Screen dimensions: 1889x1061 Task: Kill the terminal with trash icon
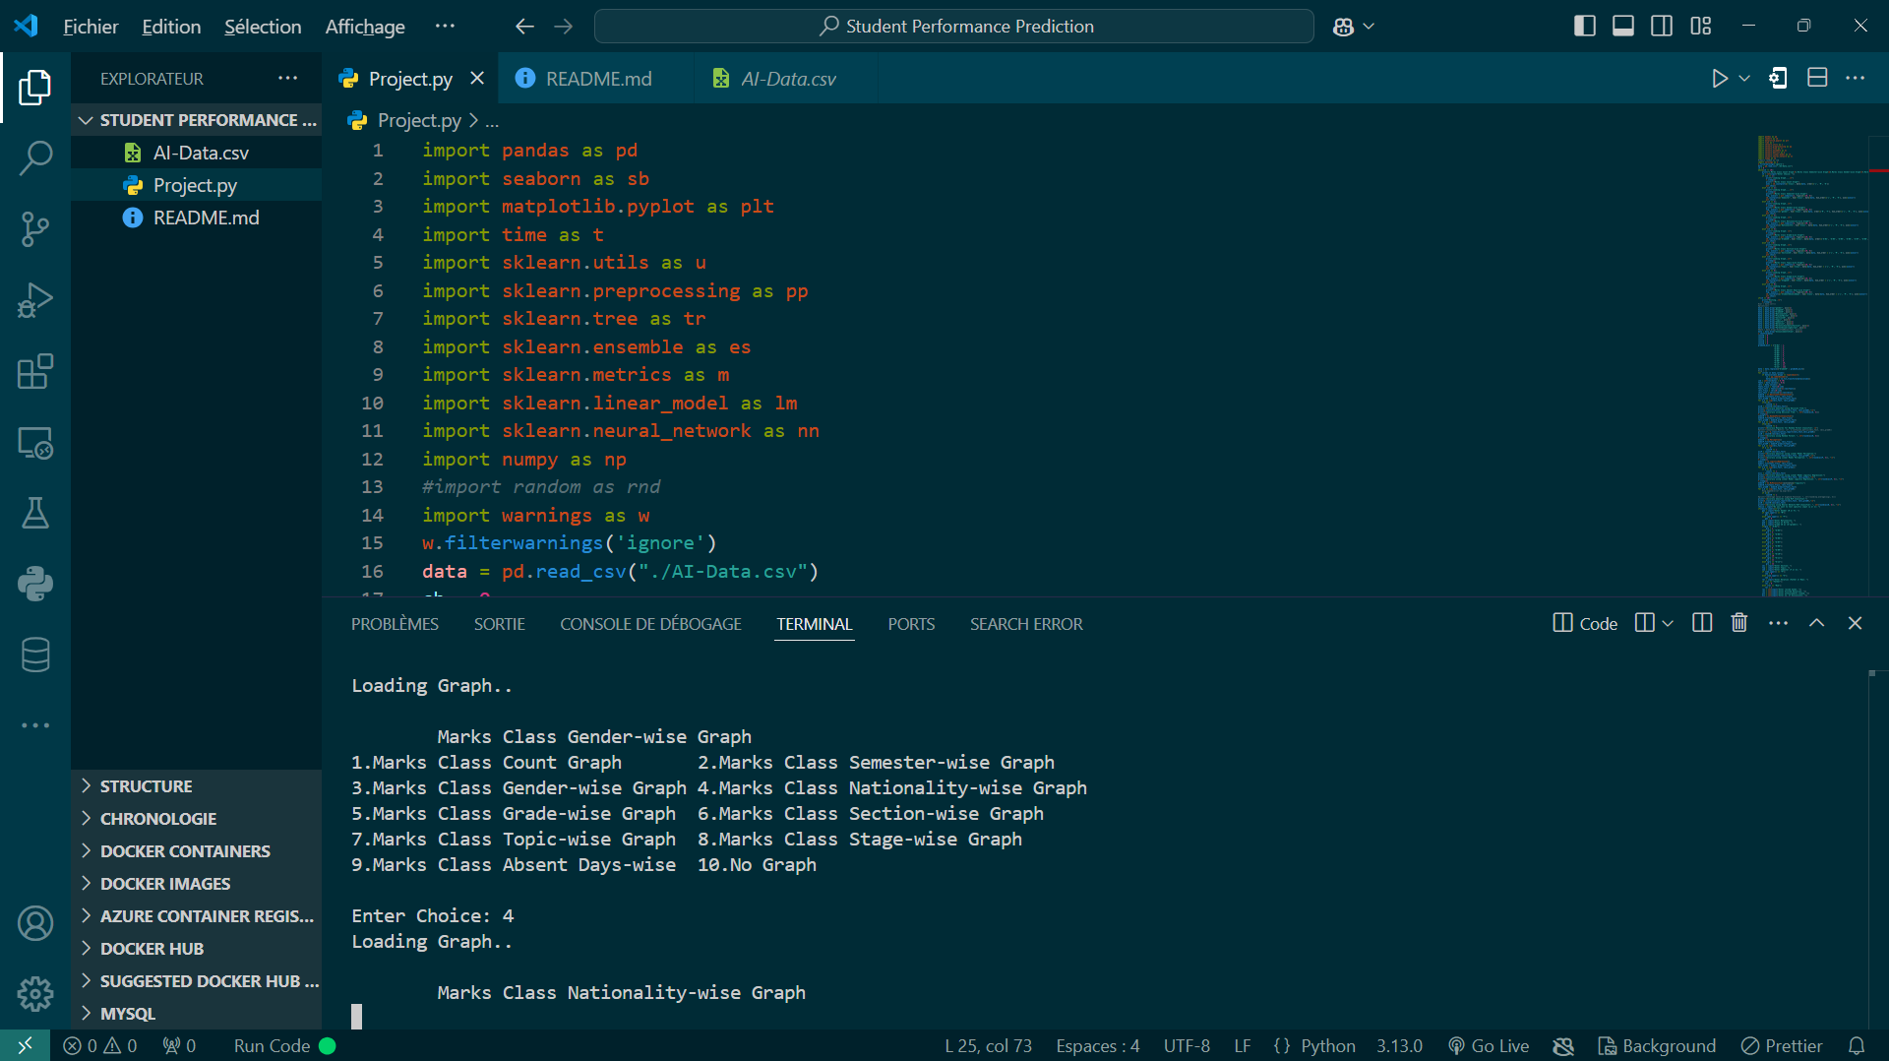(x=1739, y=623)
